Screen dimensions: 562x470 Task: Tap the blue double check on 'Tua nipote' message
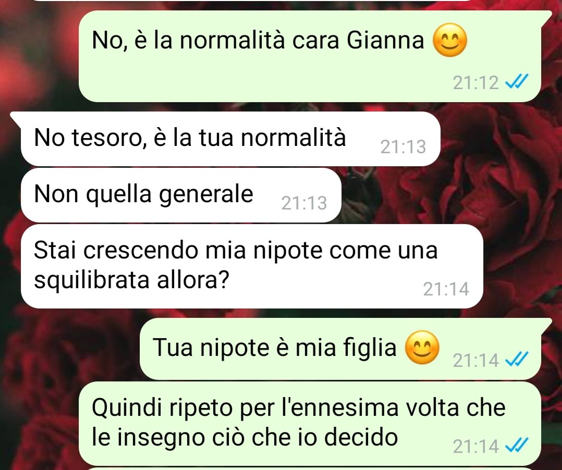[x=517, y=360]
